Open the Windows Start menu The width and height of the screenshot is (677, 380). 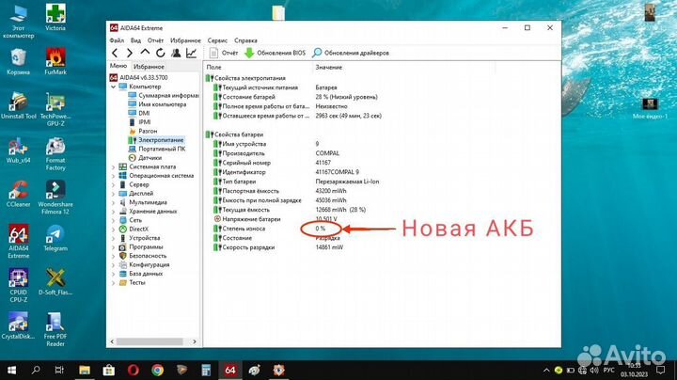11,370
